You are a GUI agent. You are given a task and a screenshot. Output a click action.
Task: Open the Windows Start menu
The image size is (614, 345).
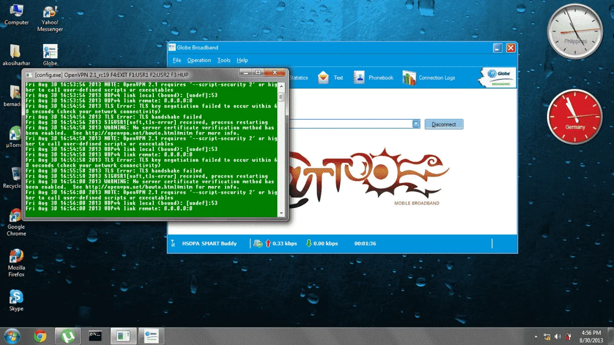(12, 336)
